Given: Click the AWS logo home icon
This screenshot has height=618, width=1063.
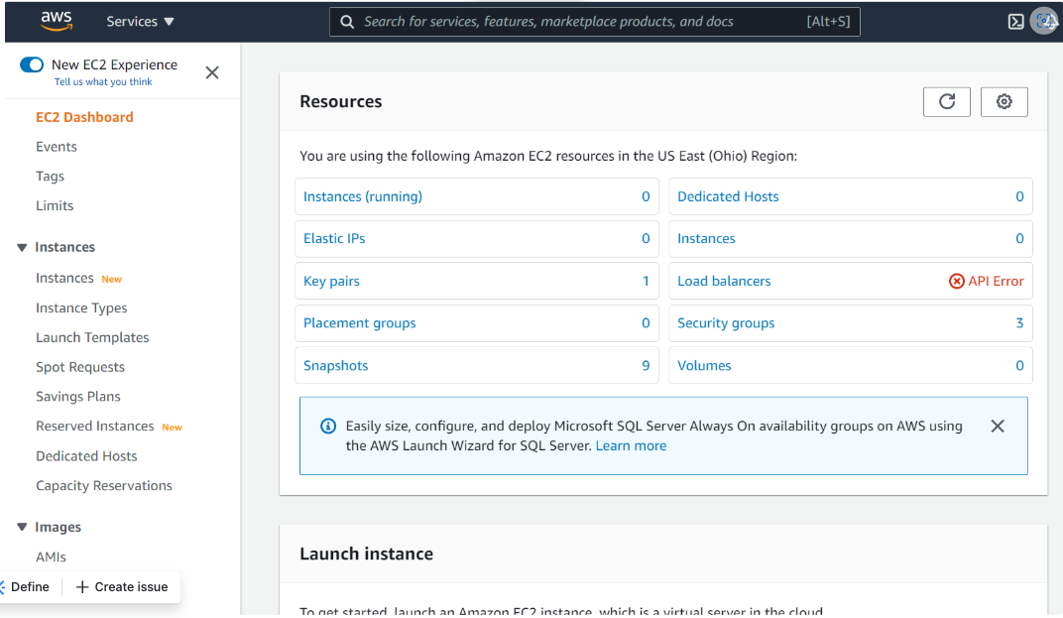Looking at the screenshot, I should coord(57,21).
